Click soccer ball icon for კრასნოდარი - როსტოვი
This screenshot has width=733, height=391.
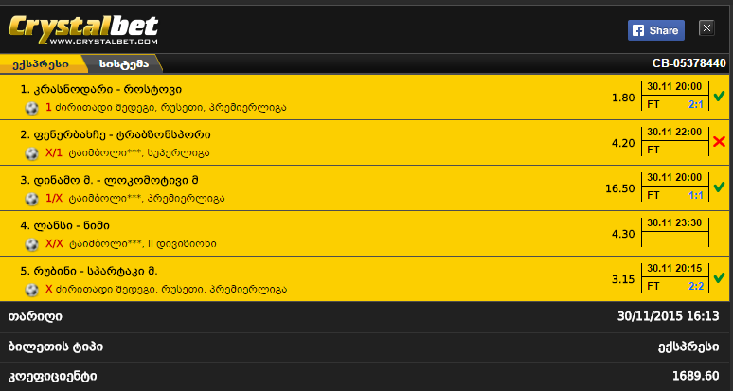31,108
